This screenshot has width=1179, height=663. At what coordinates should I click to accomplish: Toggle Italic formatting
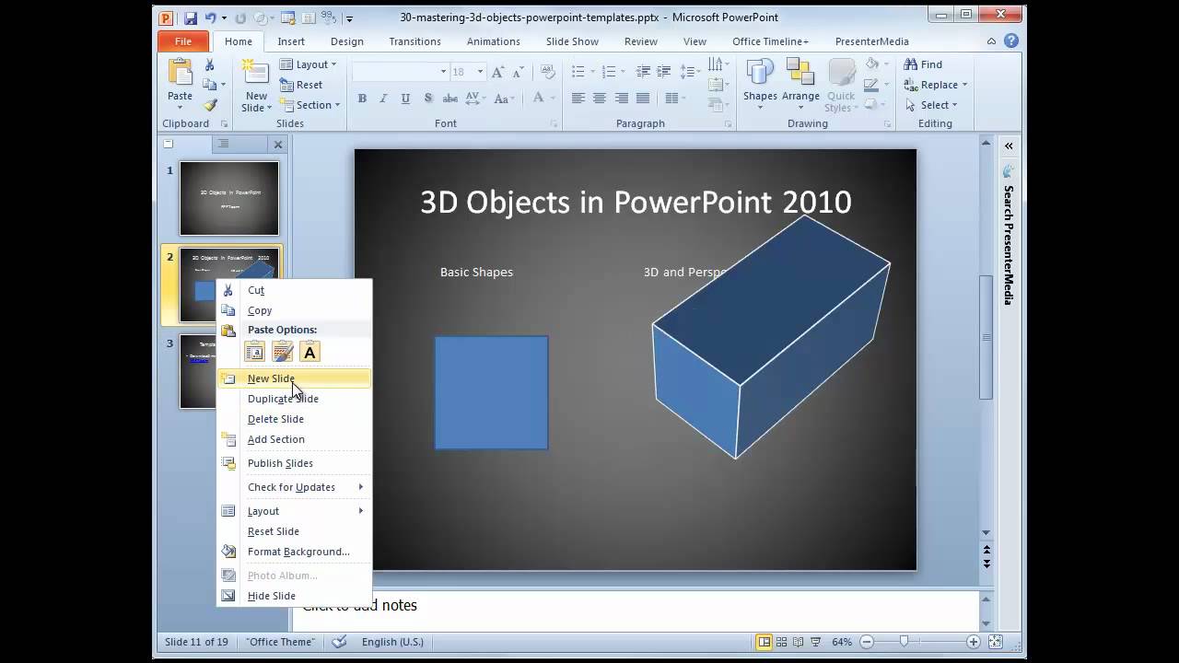point(383,99)
